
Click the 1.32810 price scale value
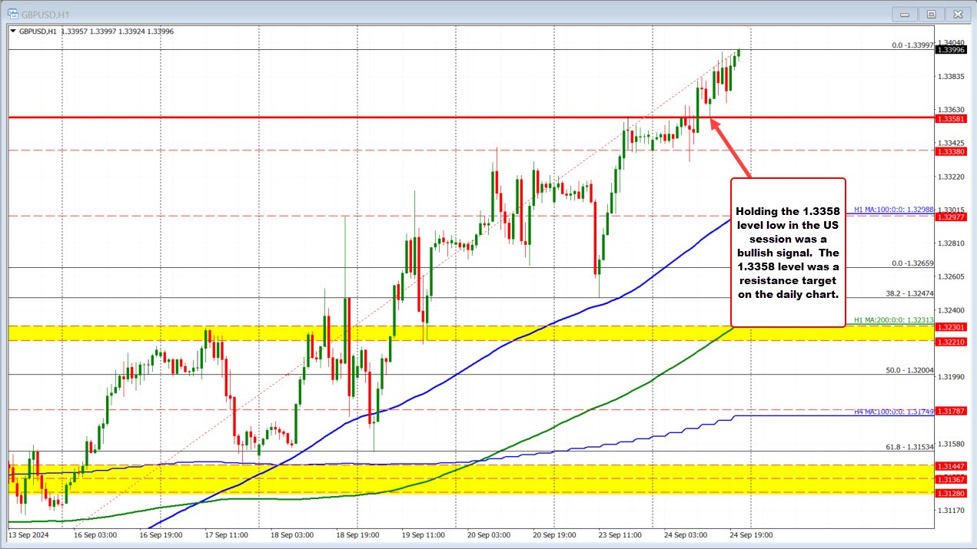click(951, 243)
